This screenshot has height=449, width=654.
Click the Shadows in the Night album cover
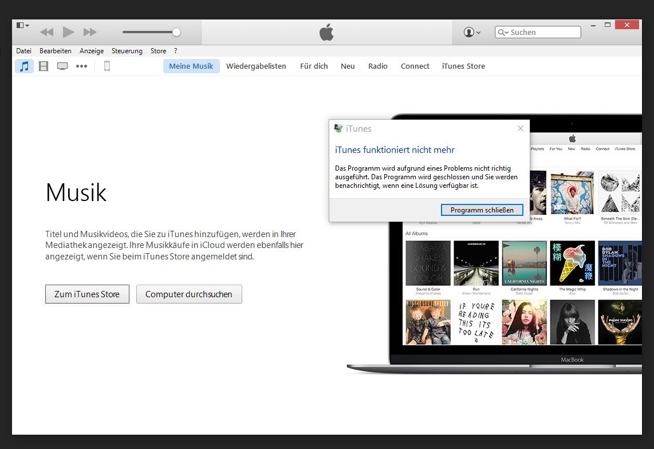click(x=620, y=263)
